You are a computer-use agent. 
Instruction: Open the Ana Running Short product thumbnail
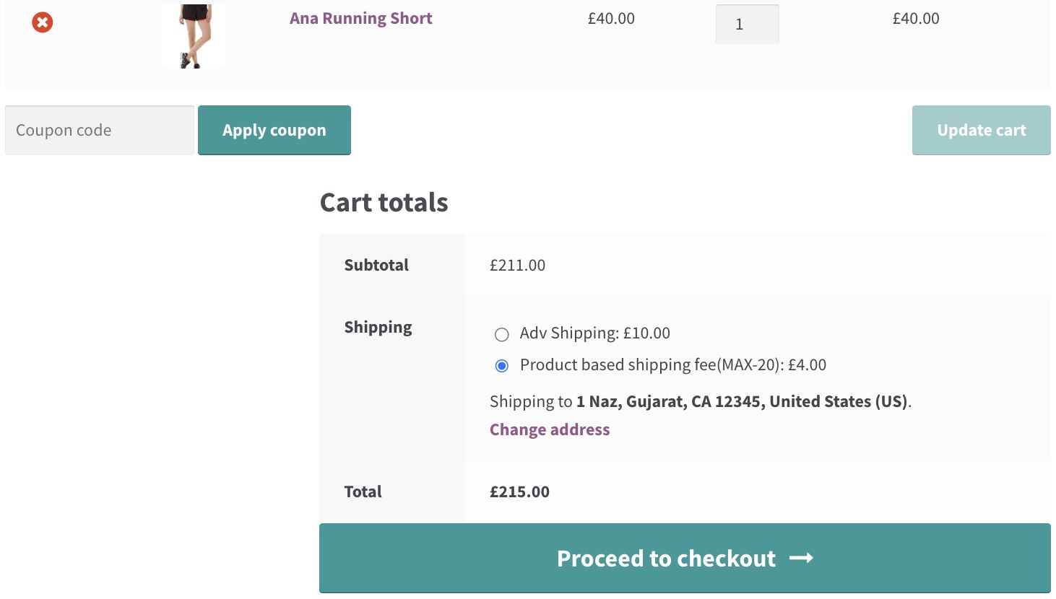[x=193, y=36]
